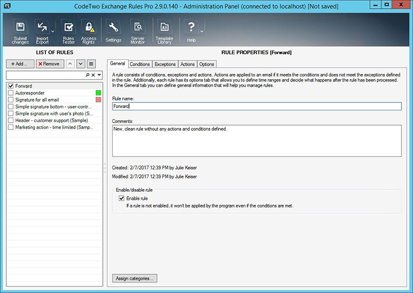Check Simple signature with user's photo checkbox
The width and height of the screenshot is (413, 293).
point(11,113)
